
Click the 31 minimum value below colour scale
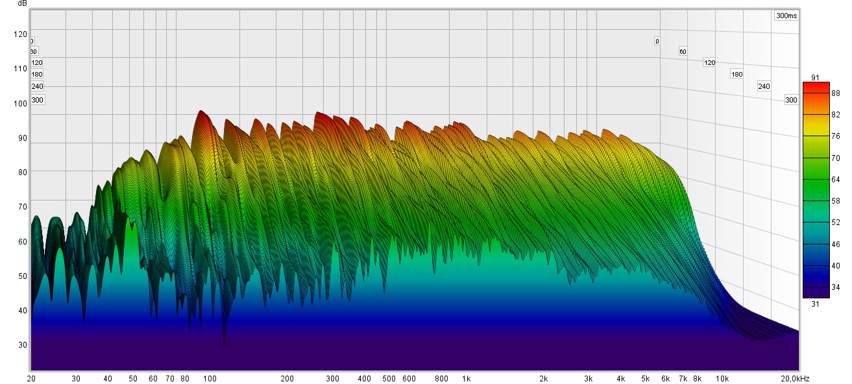click(816, 303)
